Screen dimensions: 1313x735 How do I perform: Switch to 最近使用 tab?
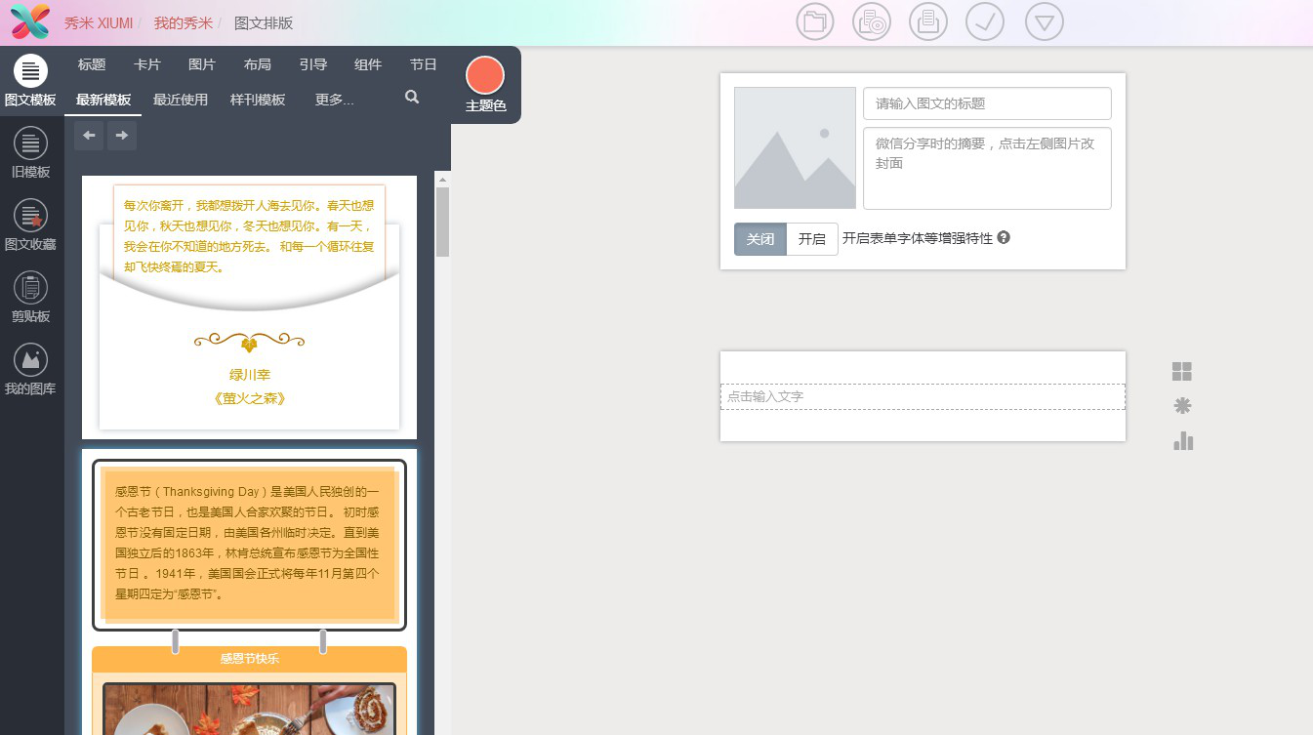pos(181,100)
